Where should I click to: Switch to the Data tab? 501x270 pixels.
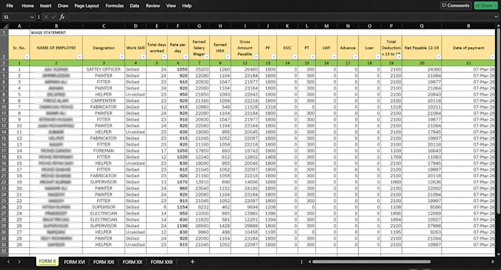[134, 6]
